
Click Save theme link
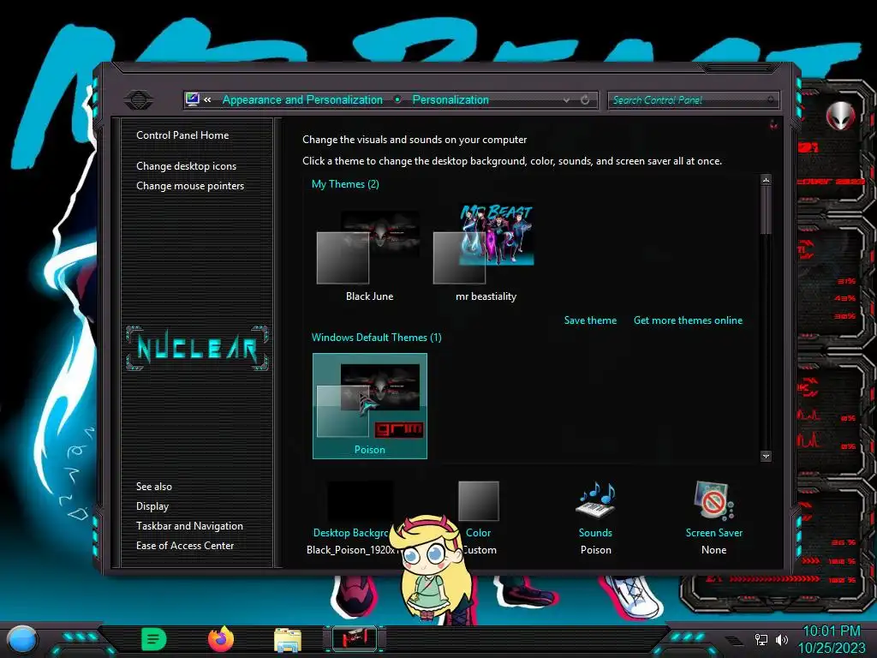590,320
